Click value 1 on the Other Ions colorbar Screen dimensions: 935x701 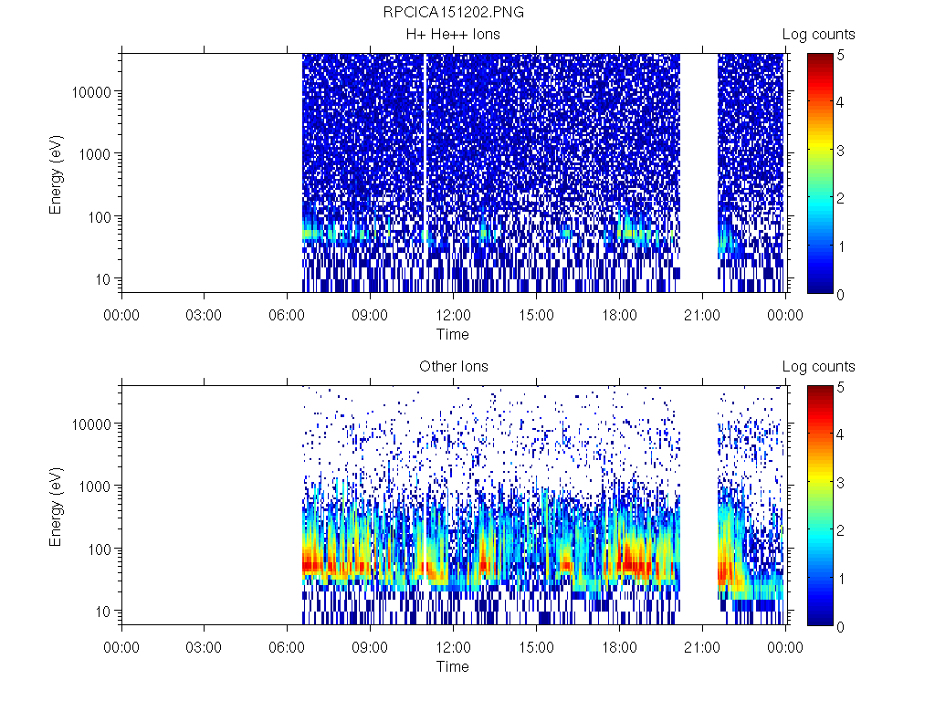click(x=841, y=579)
